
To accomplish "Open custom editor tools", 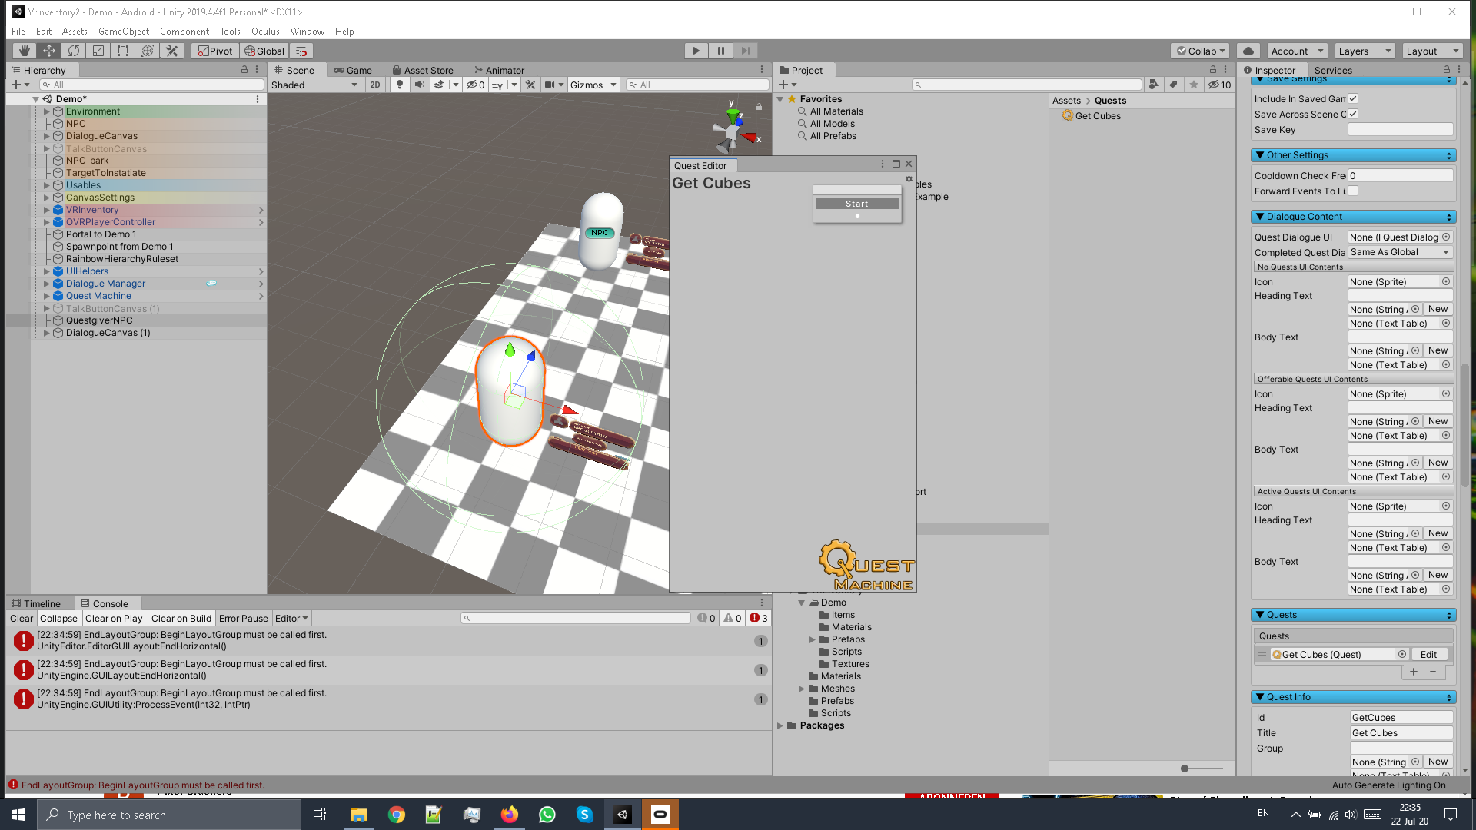I will [x=172, y=51].
